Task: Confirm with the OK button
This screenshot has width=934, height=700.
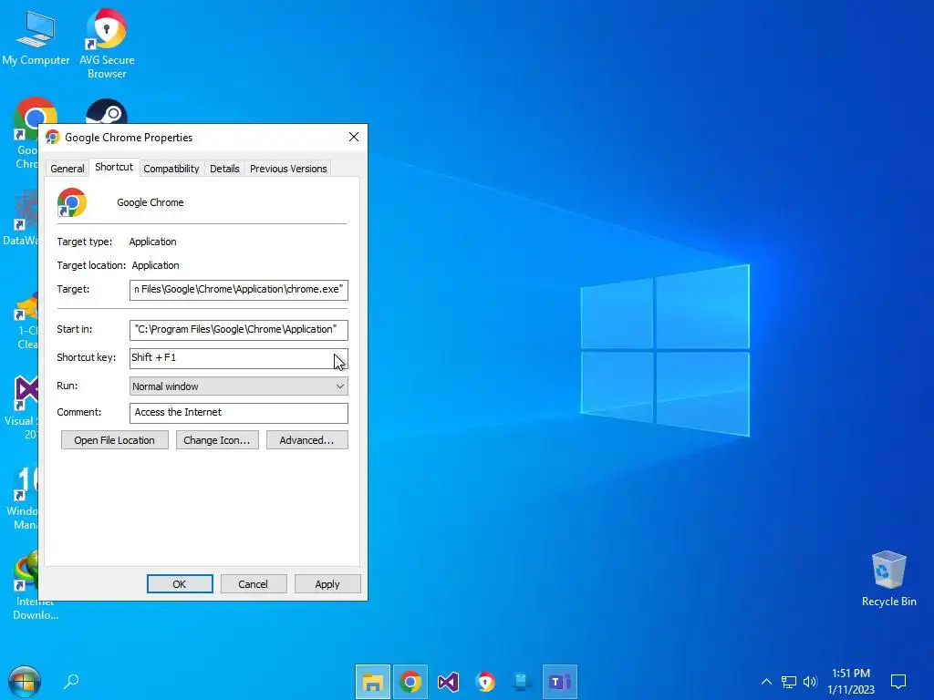Action: [x=180, y=584]
